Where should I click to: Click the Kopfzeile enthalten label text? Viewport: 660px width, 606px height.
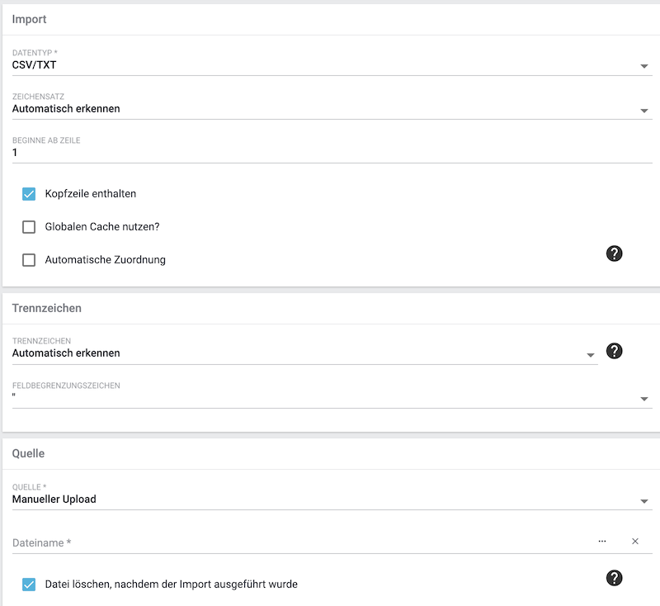tap(91, 194)
